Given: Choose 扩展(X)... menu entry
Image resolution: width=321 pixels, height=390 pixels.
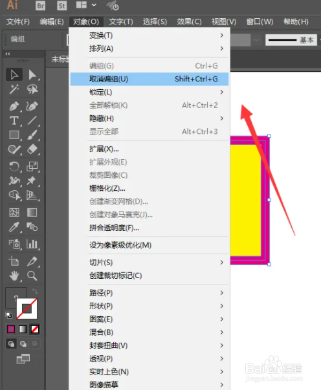Looking at the screenshot, I should (x=149, y=149).
